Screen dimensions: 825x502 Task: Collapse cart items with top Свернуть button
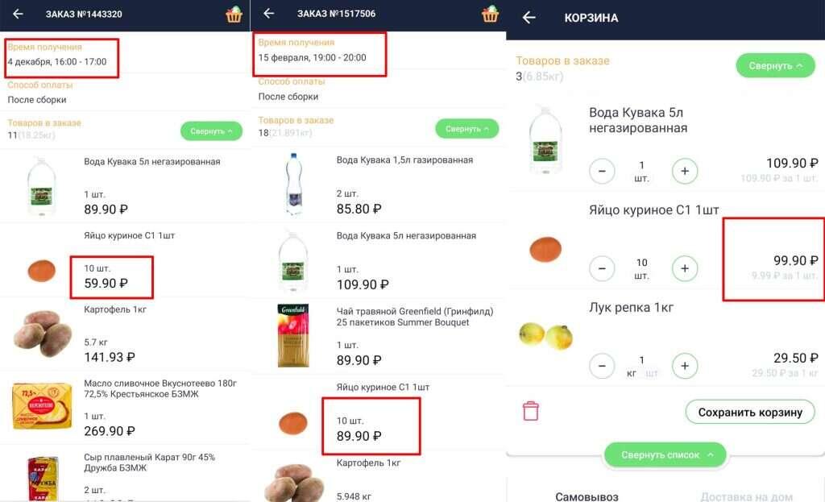775,66
